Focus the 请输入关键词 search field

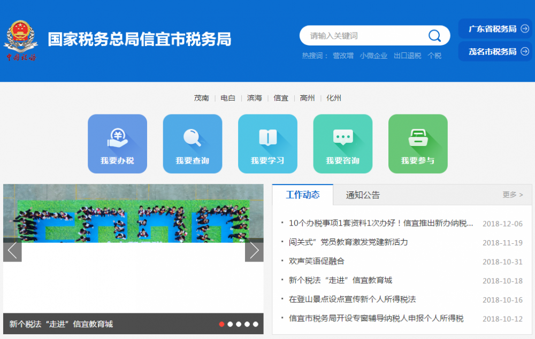[x=364, y=36]
